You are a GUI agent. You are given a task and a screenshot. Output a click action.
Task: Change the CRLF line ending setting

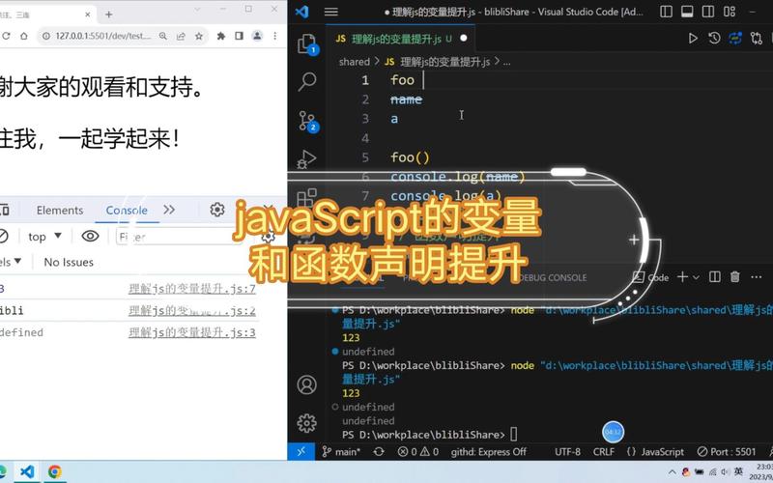[603, 451]
